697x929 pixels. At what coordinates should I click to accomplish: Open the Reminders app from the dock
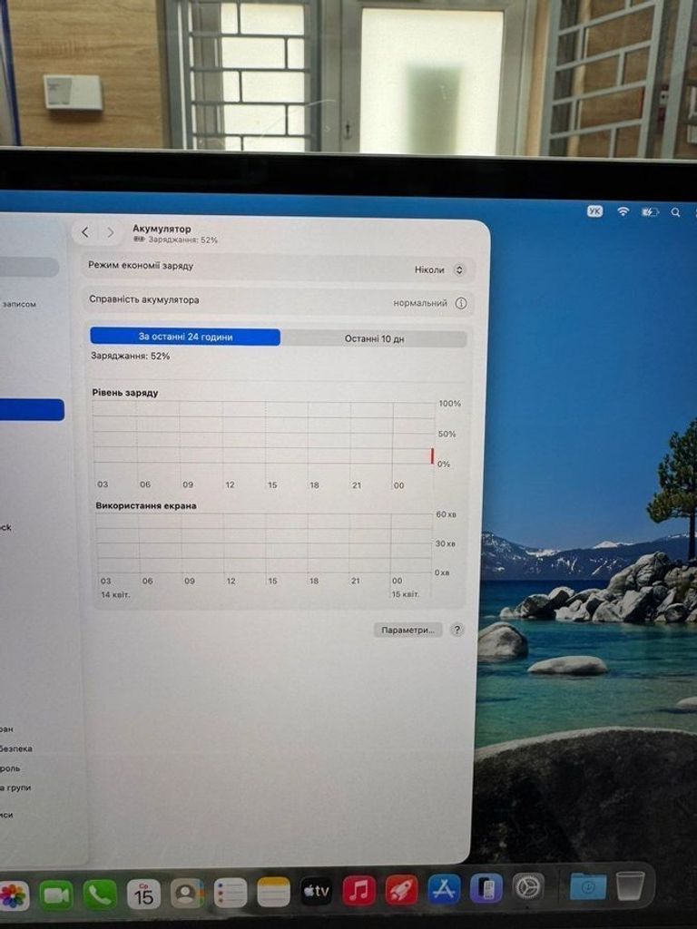(x=231, y=893)
